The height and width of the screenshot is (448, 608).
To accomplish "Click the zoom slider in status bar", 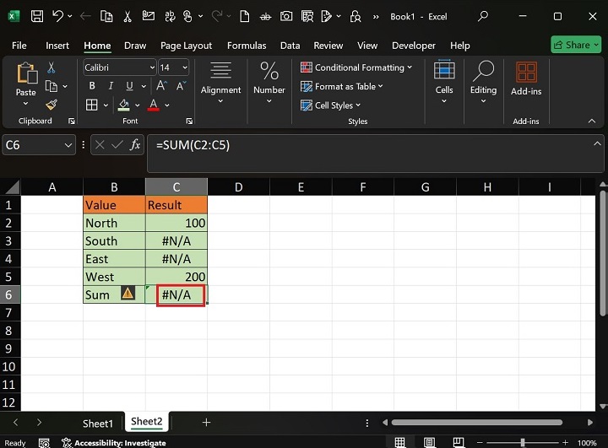I will click(522, 443).
